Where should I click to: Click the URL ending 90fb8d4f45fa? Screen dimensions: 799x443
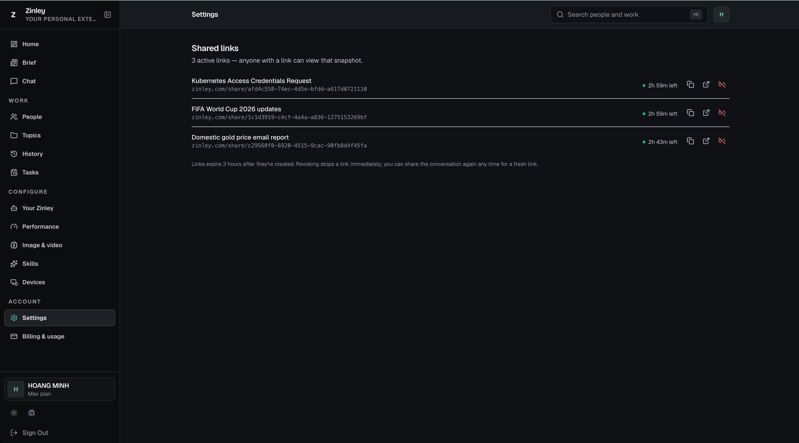tap(279, 146)
